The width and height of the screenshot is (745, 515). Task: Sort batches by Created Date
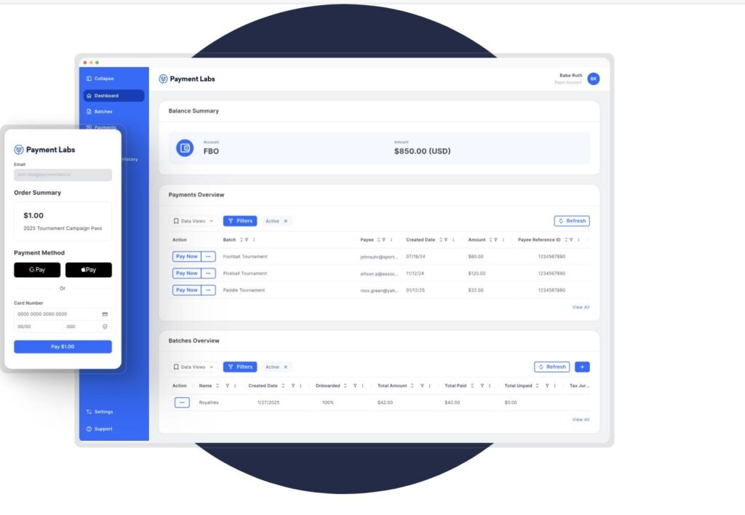283,386
